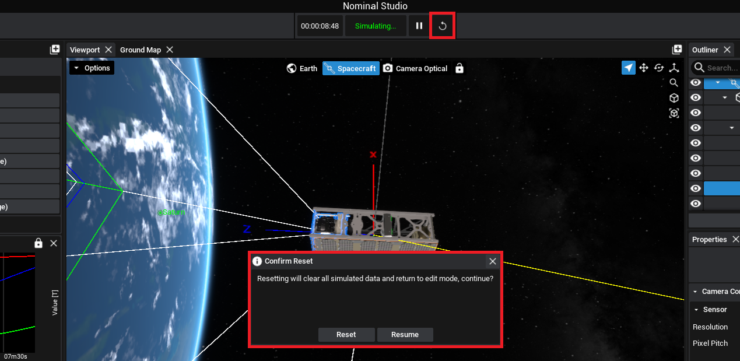Select the fly navigation arrow tool
The width and height of the screenshot is (740, 361).
[628, 68]
